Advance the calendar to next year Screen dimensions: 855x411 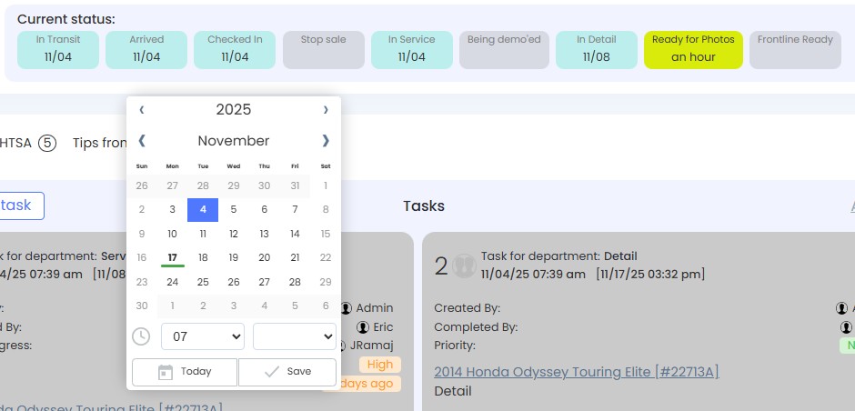tap(326, 110)
